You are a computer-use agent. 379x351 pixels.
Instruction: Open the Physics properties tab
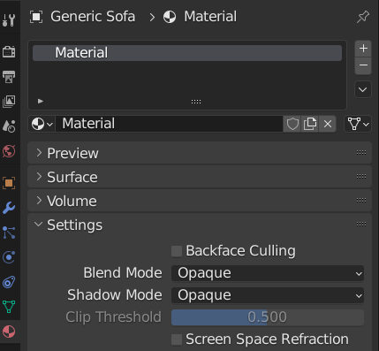click(9, 257)
